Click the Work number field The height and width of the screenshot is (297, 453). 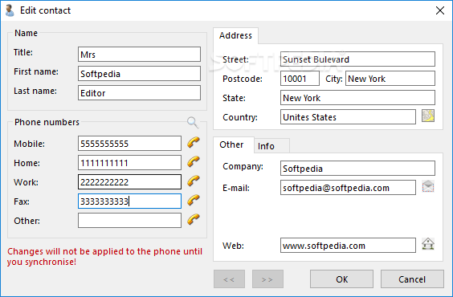130,182
